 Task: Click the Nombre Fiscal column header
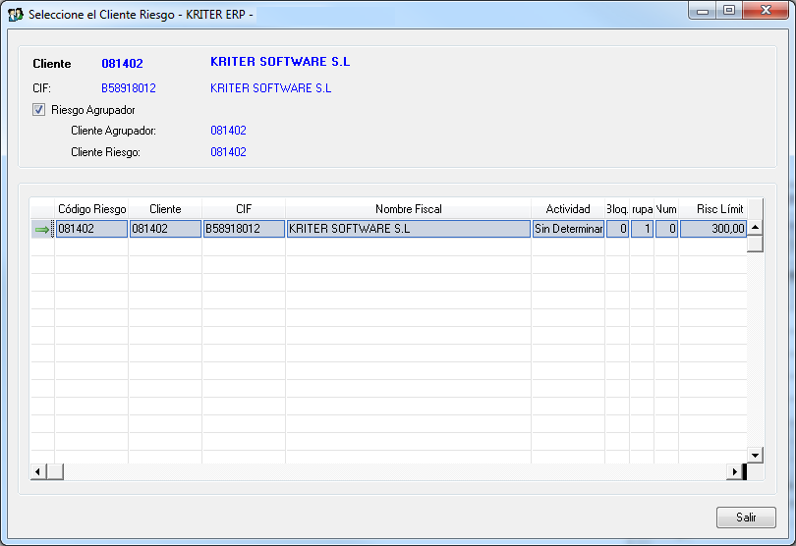tap(408, 209)
